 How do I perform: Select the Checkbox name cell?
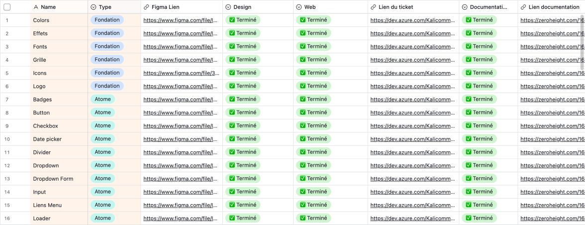coord(59,126)
